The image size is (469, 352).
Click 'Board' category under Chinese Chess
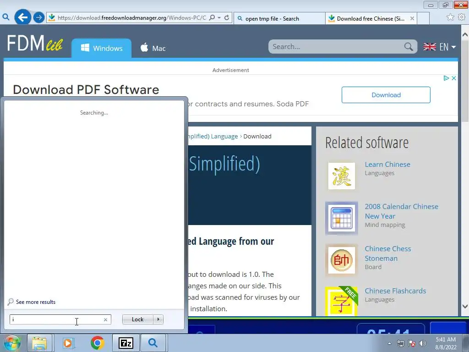point(373,267)
